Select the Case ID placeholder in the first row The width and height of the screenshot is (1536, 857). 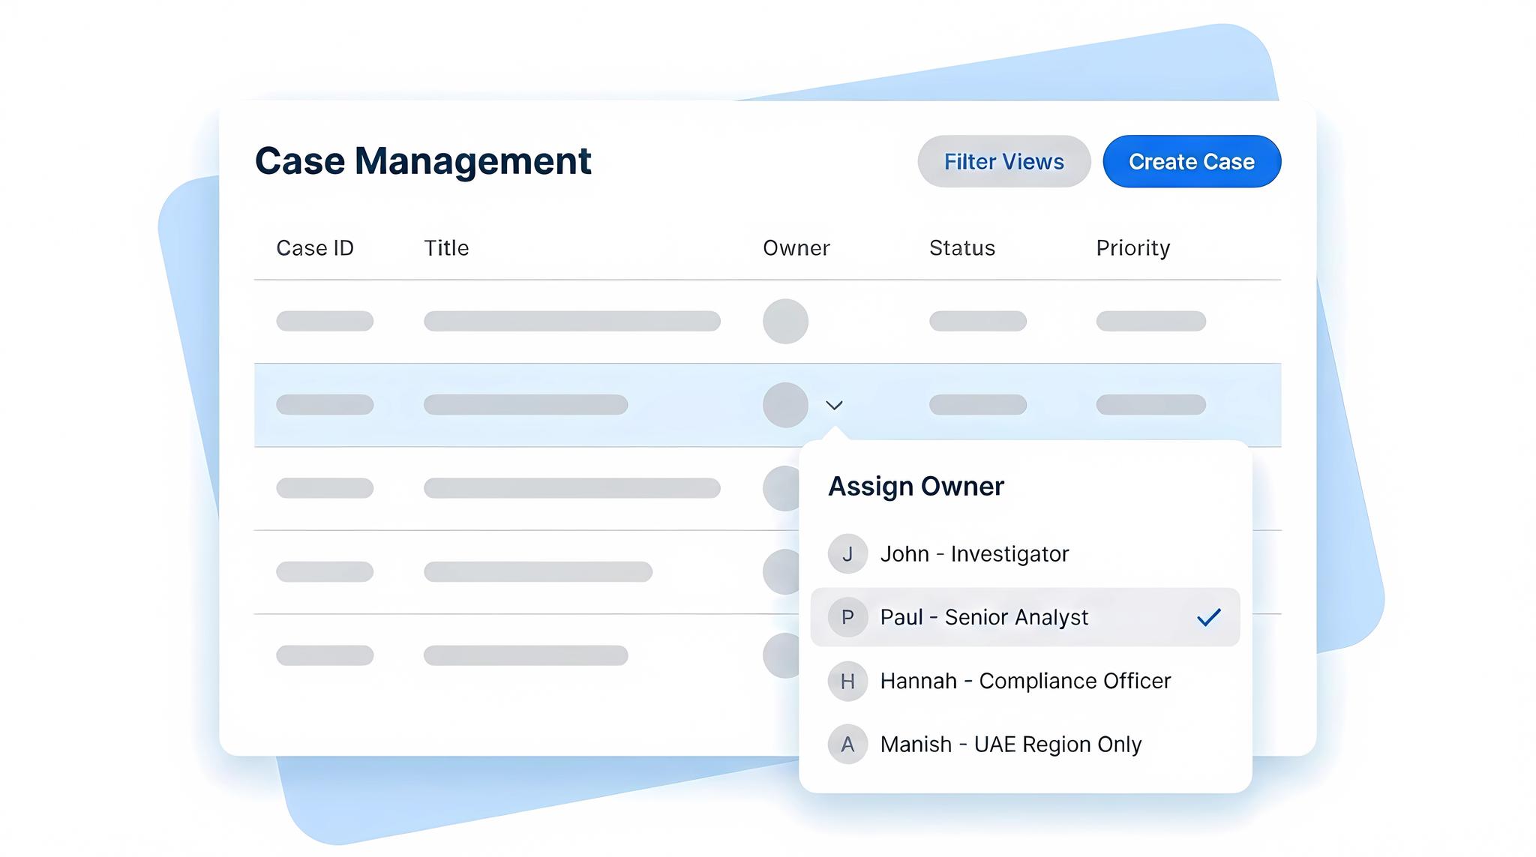tap(325, 321)
